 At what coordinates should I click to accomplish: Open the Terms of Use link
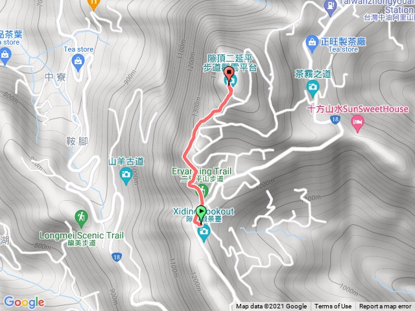(x=333, y=306)
